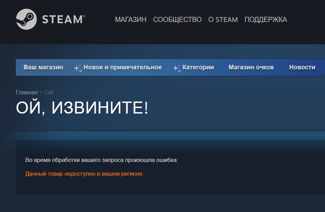Open the ПОДДЕРЖКА page
Image resolution: width=325 pixels, height=212 pixels.
265,20
